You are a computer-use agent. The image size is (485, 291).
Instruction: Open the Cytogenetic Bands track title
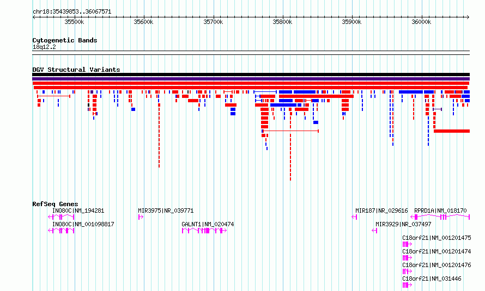(x=65, y=40)
